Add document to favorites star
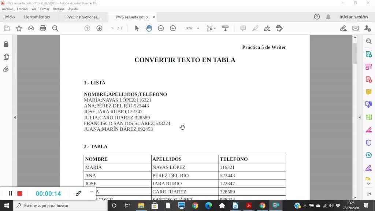This screenshot has height=211, width=375. (x=19, y=28)
